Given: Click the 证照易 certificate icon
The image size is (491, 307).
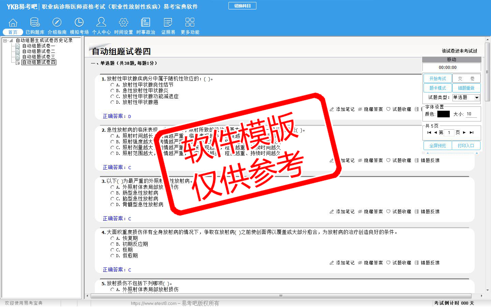Looking at the screenshot, I should [x=168, y=23].
